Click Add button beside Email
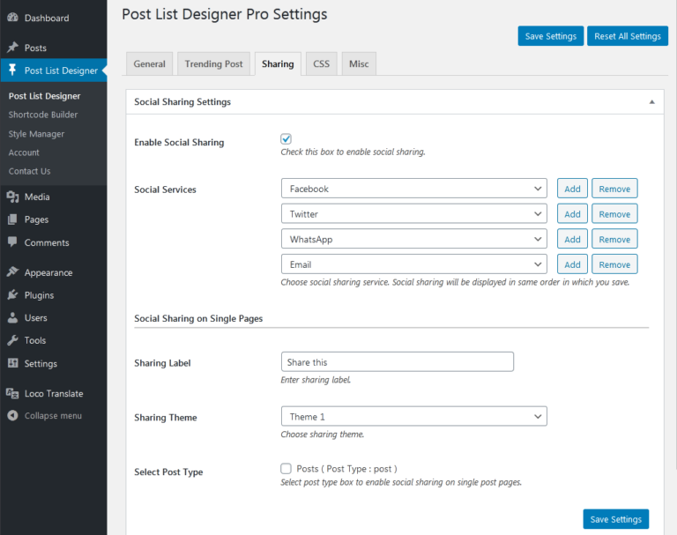Screen dimensions: 677x535 572,264
